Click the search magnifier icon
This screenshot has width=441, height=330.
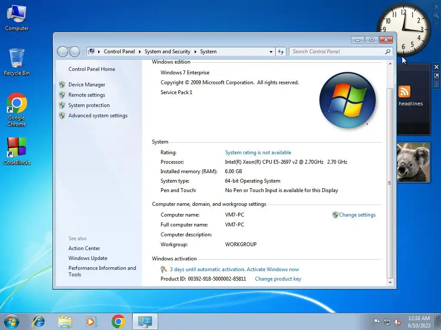pyautogui.click(x=388, y=52)
